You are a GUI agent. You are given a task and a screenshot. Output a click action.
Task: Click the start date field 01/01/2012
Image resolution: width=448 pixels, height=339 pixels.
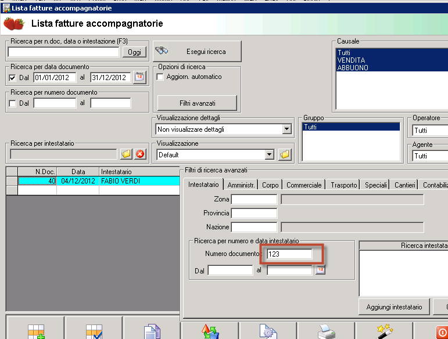55,77
